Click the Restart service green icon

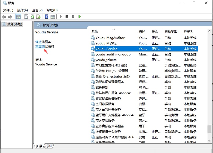click(79, 17)
